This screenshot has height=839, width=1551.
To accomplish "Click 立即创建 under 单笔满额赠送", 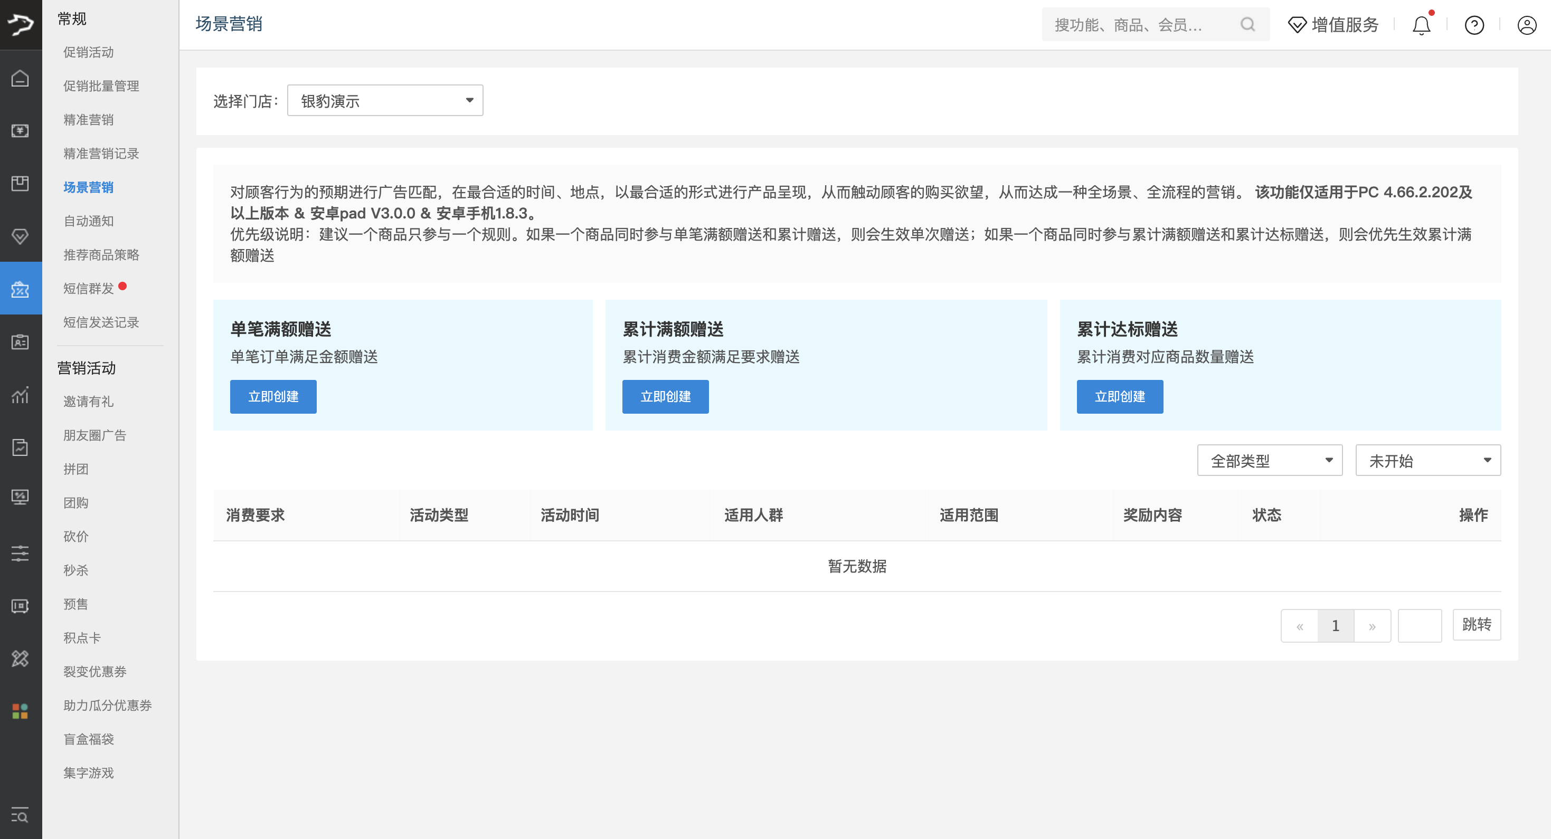I will (x=273, y=397).
